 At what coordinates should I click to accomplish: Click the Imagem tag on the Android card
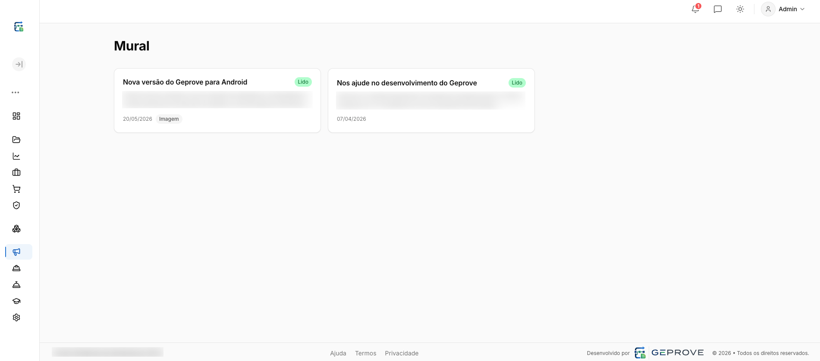[x=169, y=119]
